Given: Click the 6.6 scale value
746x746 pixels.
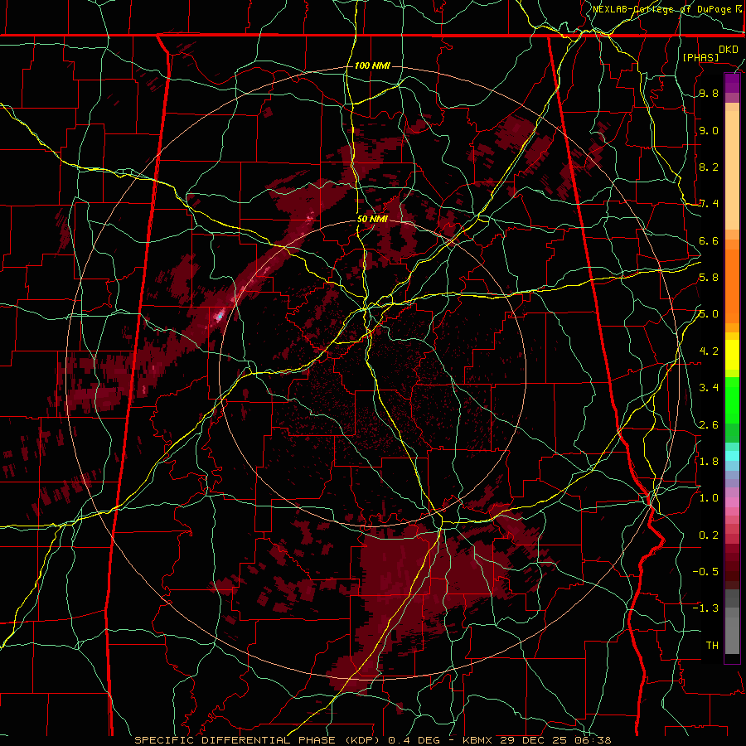Looking at the screenshot, I should [709, 240].
